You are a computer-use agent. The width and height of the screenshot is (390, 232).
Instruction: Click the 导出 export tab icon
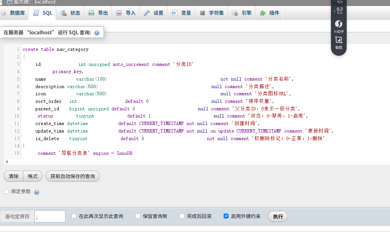(x=91, y=13)
